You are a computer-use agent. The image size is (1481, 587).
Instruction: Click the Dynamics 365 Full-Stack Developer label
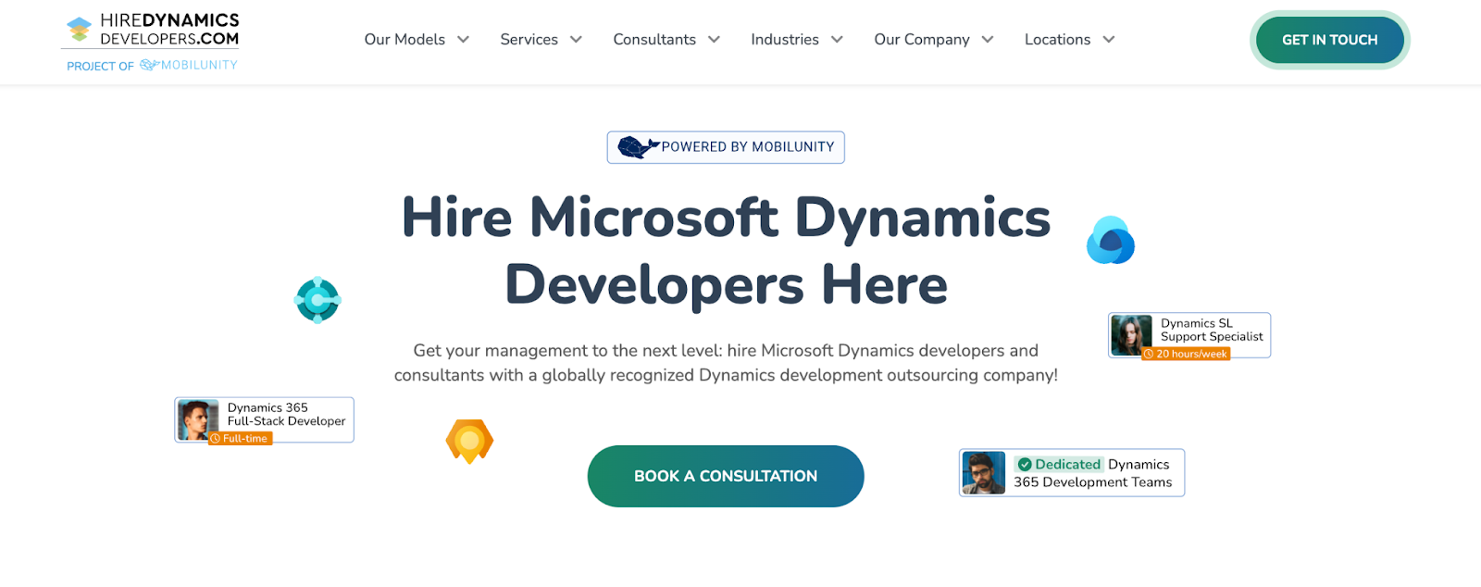click(286, 414)
